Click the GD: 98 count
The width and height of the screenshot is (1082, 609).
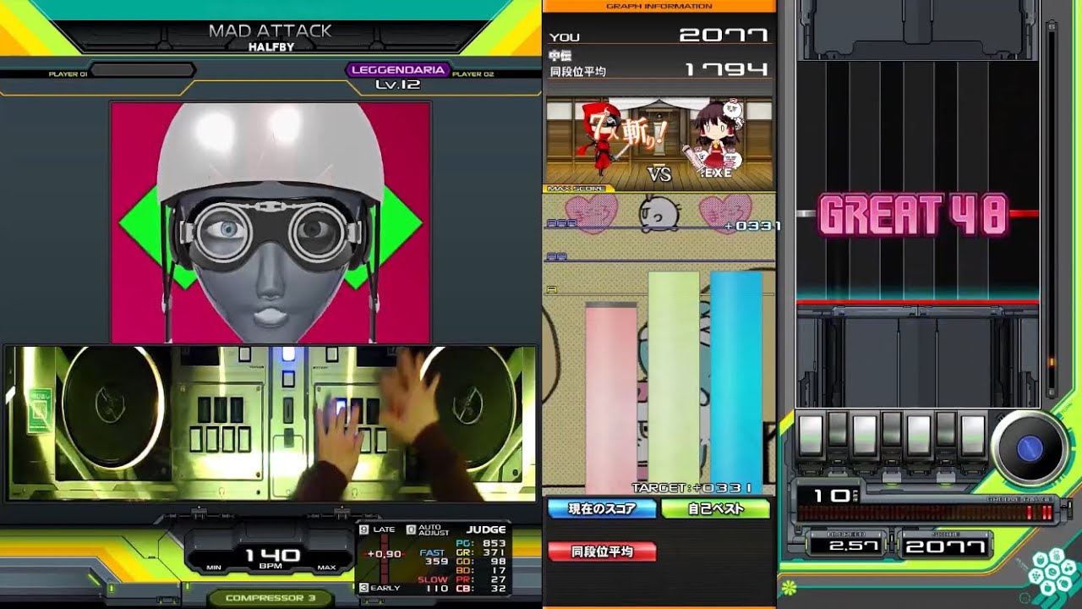coord(480,562)
